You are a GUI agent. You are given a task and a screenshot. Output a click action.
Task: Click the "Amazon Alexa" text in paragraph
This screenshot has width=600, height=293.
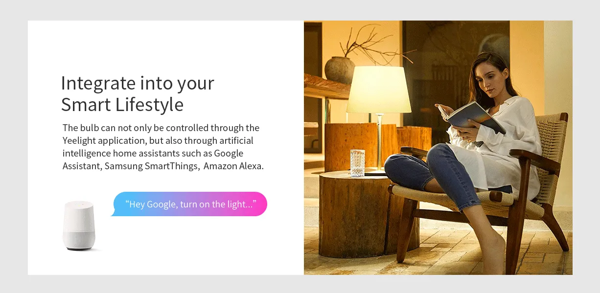point(233,166)
